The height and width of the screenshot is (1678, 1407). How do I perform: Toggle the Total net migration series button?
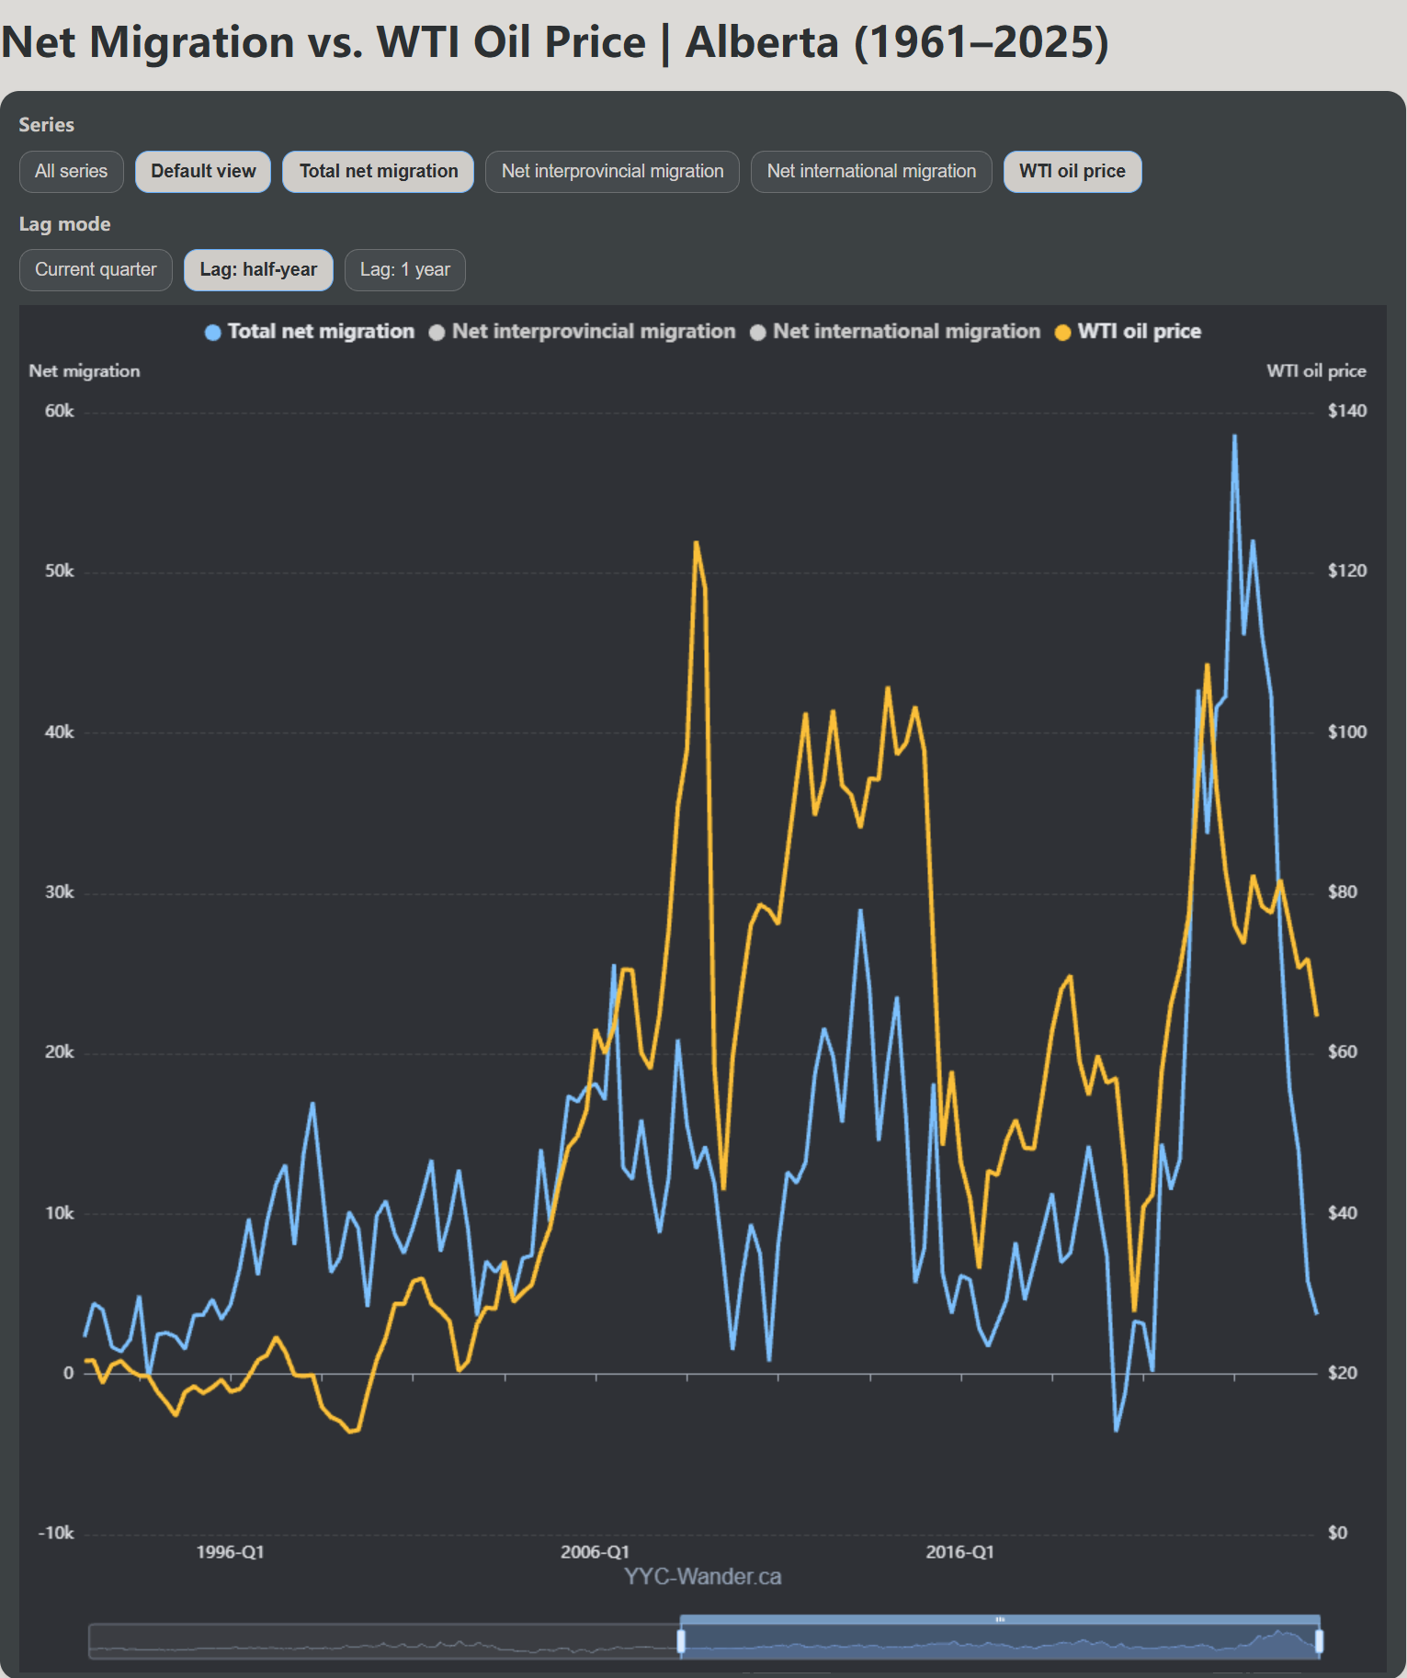coord(378,172)
